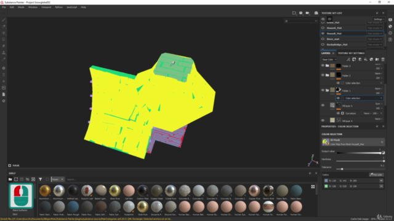This screenshot has height=221, width=394.
Task: Select the Projection tool in left toolbar
Action: coord(4,33)
